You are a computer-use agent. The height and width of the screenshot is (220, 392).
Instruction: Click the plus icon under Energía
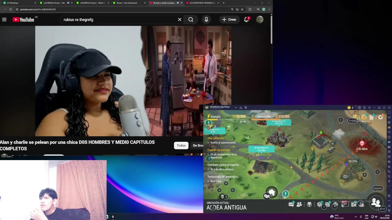click(229, 127)
